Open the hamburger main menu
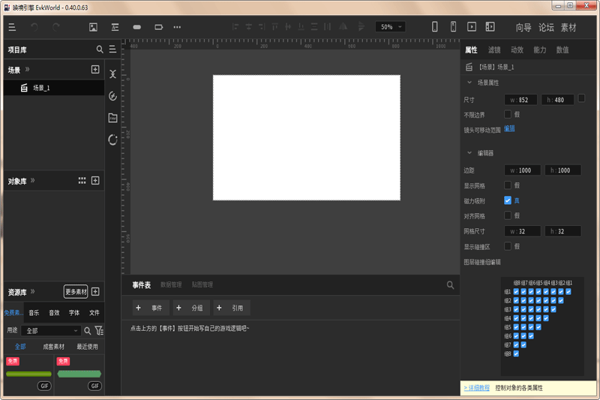This screenshot has width=600, height=400. 12,27
